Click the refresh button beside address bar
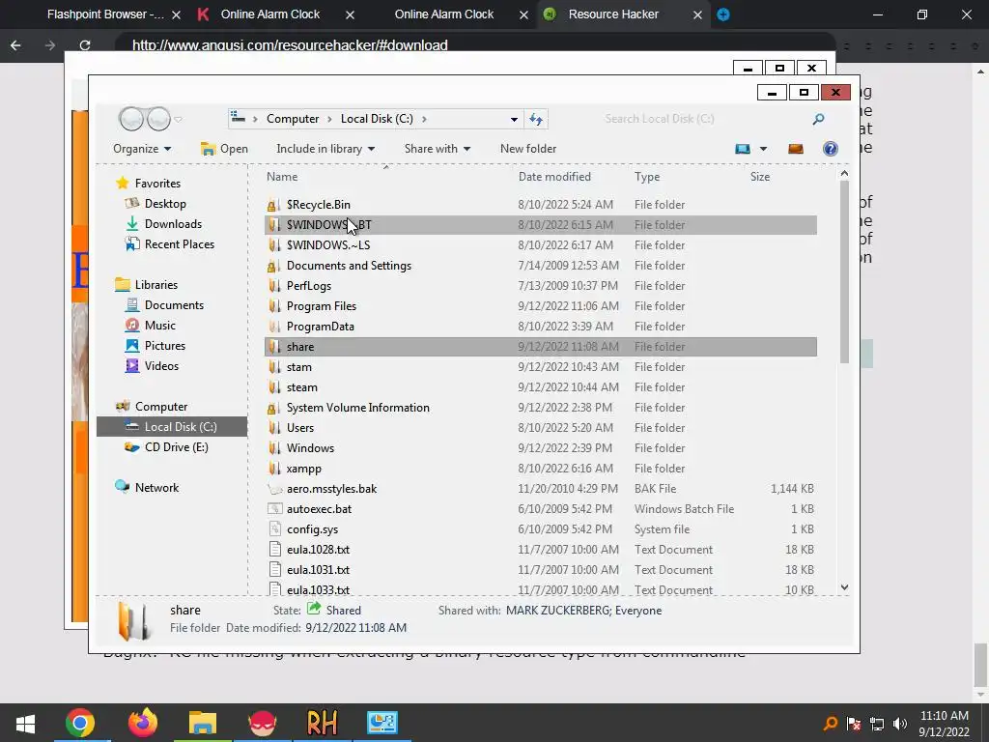 coord(536,119)
